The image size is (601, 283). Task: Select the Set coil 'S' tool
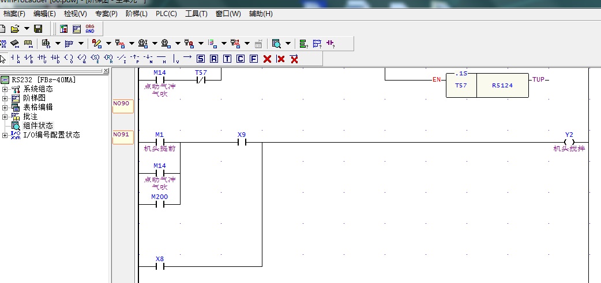tap(201, 59)
